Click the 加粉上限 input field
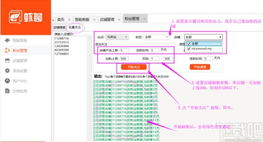Image resolution: width=263 pixels, height=142 pixels. [x=124, y=59]
